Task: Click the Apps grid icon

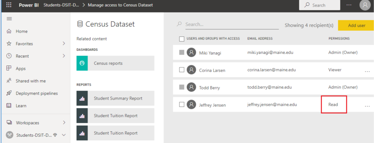Action: coord(9,69)
